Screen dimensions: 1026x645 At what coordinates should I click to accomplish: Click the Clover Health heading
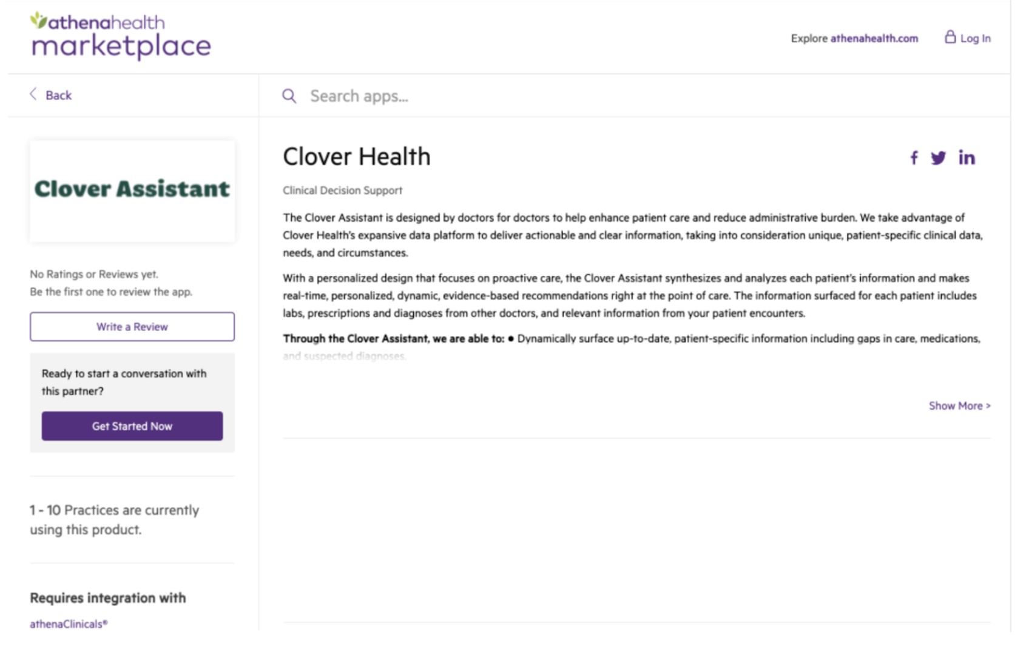point(357,156)
